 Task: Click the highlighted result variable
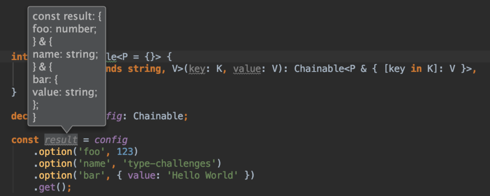click(61, 140)
